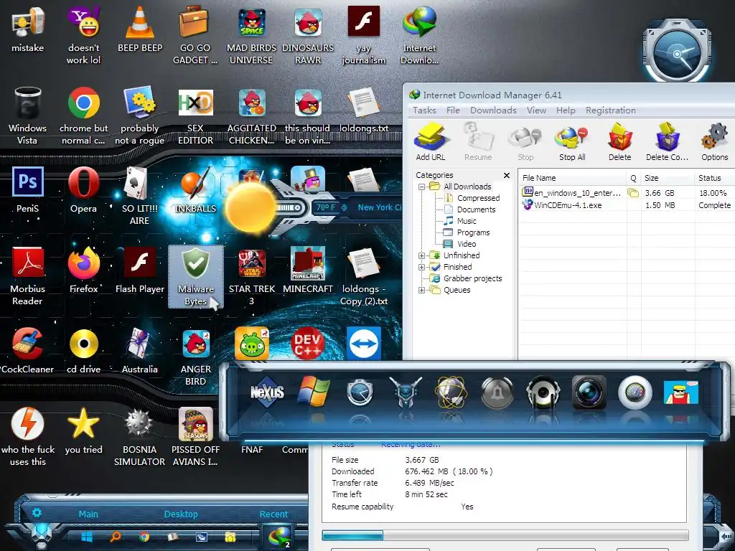Screen dimensions: 735x551
Task: Click the Stop All toolbar button
Action: pyautogui.click(x=572, y=142)
